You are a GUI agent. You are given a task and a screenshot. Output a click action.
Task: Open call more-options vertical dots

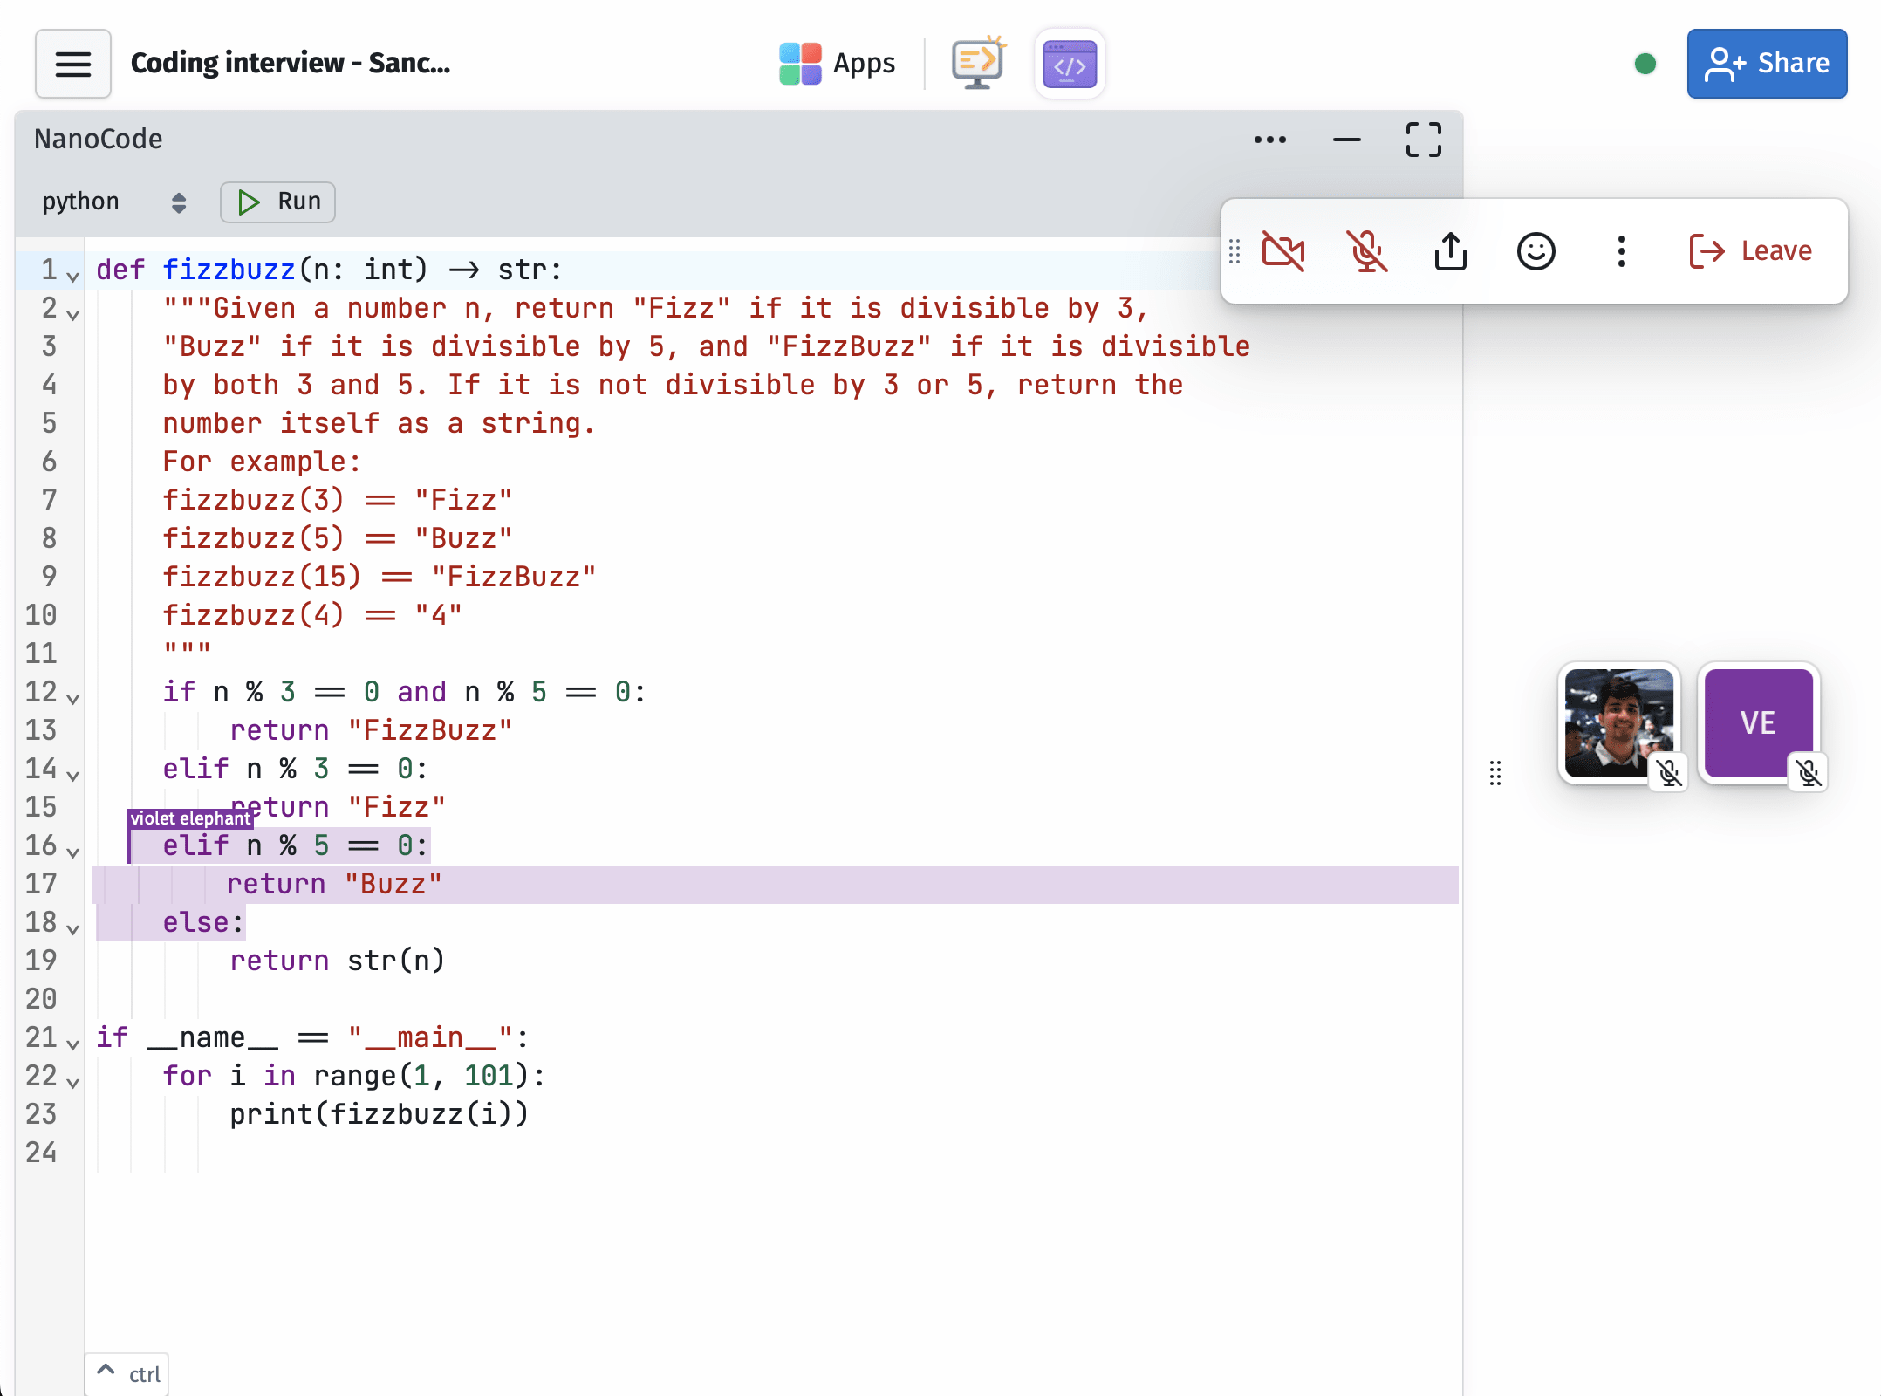1621,251
